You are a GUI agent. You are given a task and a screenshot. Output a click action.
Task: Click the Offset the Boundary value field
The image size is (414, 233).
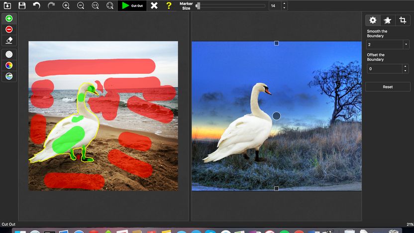click(x=385, y=69)
